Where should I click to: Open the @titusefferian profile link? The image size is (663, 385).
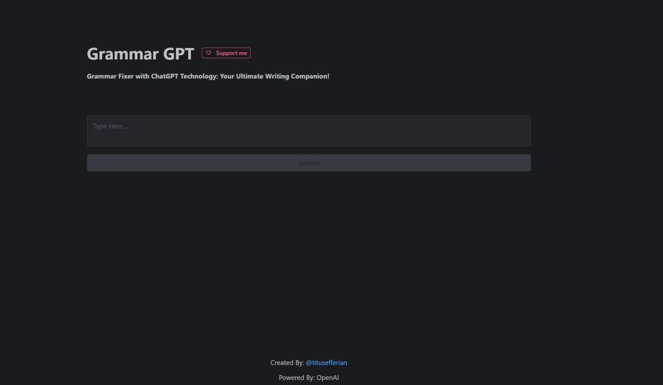click(x=326, y=363)
